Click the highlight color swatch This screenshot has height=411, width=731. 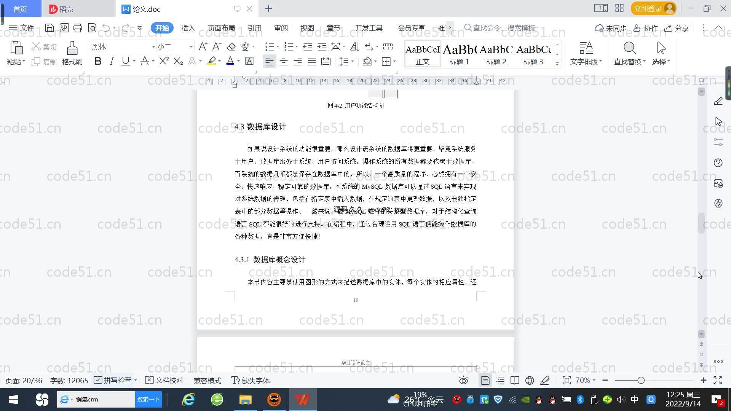pos(211,61)
